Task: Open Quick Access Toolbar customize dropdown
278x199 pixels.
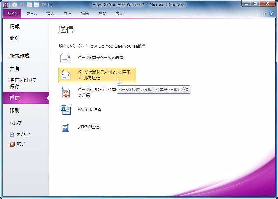Action: 51,5
